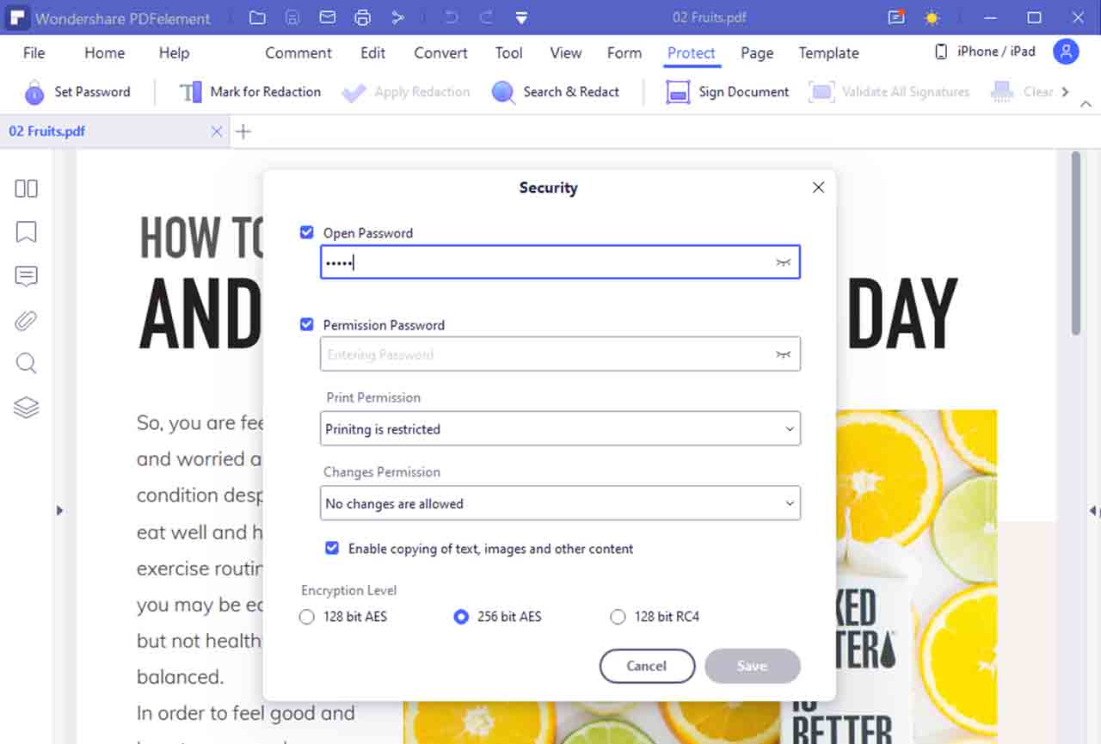
Task: Collapse the ribbon with the up chevron
Action: (x=1086, y=104)
